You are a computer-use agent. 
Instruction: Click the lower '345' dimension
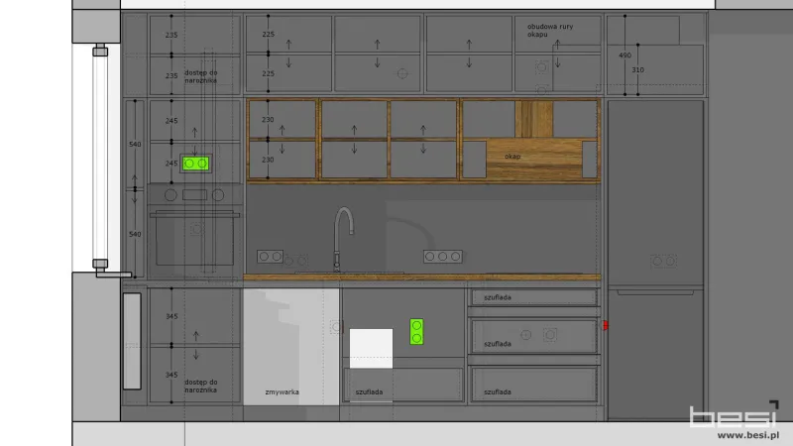click(x=171, y=375)
